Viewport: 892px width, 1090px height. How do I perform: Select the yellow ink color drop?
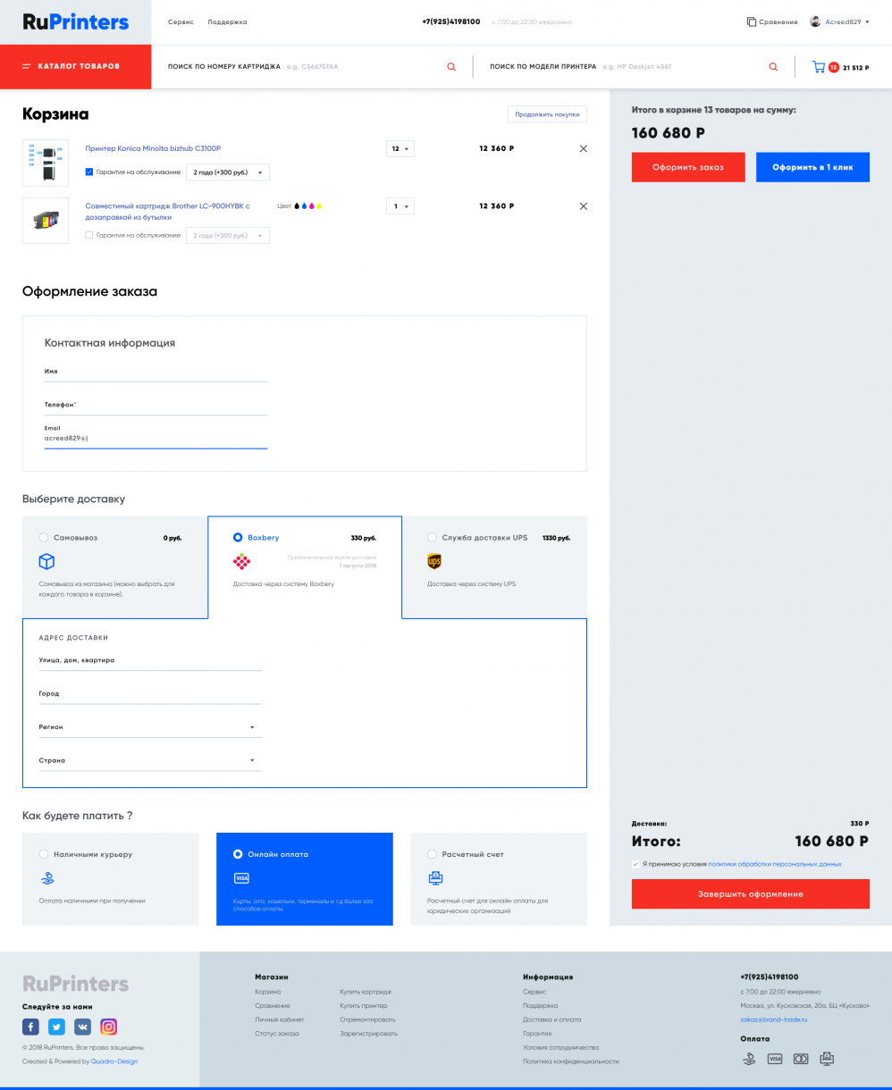point(319,206)
